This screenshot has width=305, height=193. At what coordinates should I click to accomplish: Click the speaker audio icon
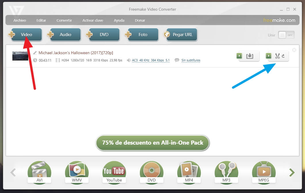click(129, 60)
